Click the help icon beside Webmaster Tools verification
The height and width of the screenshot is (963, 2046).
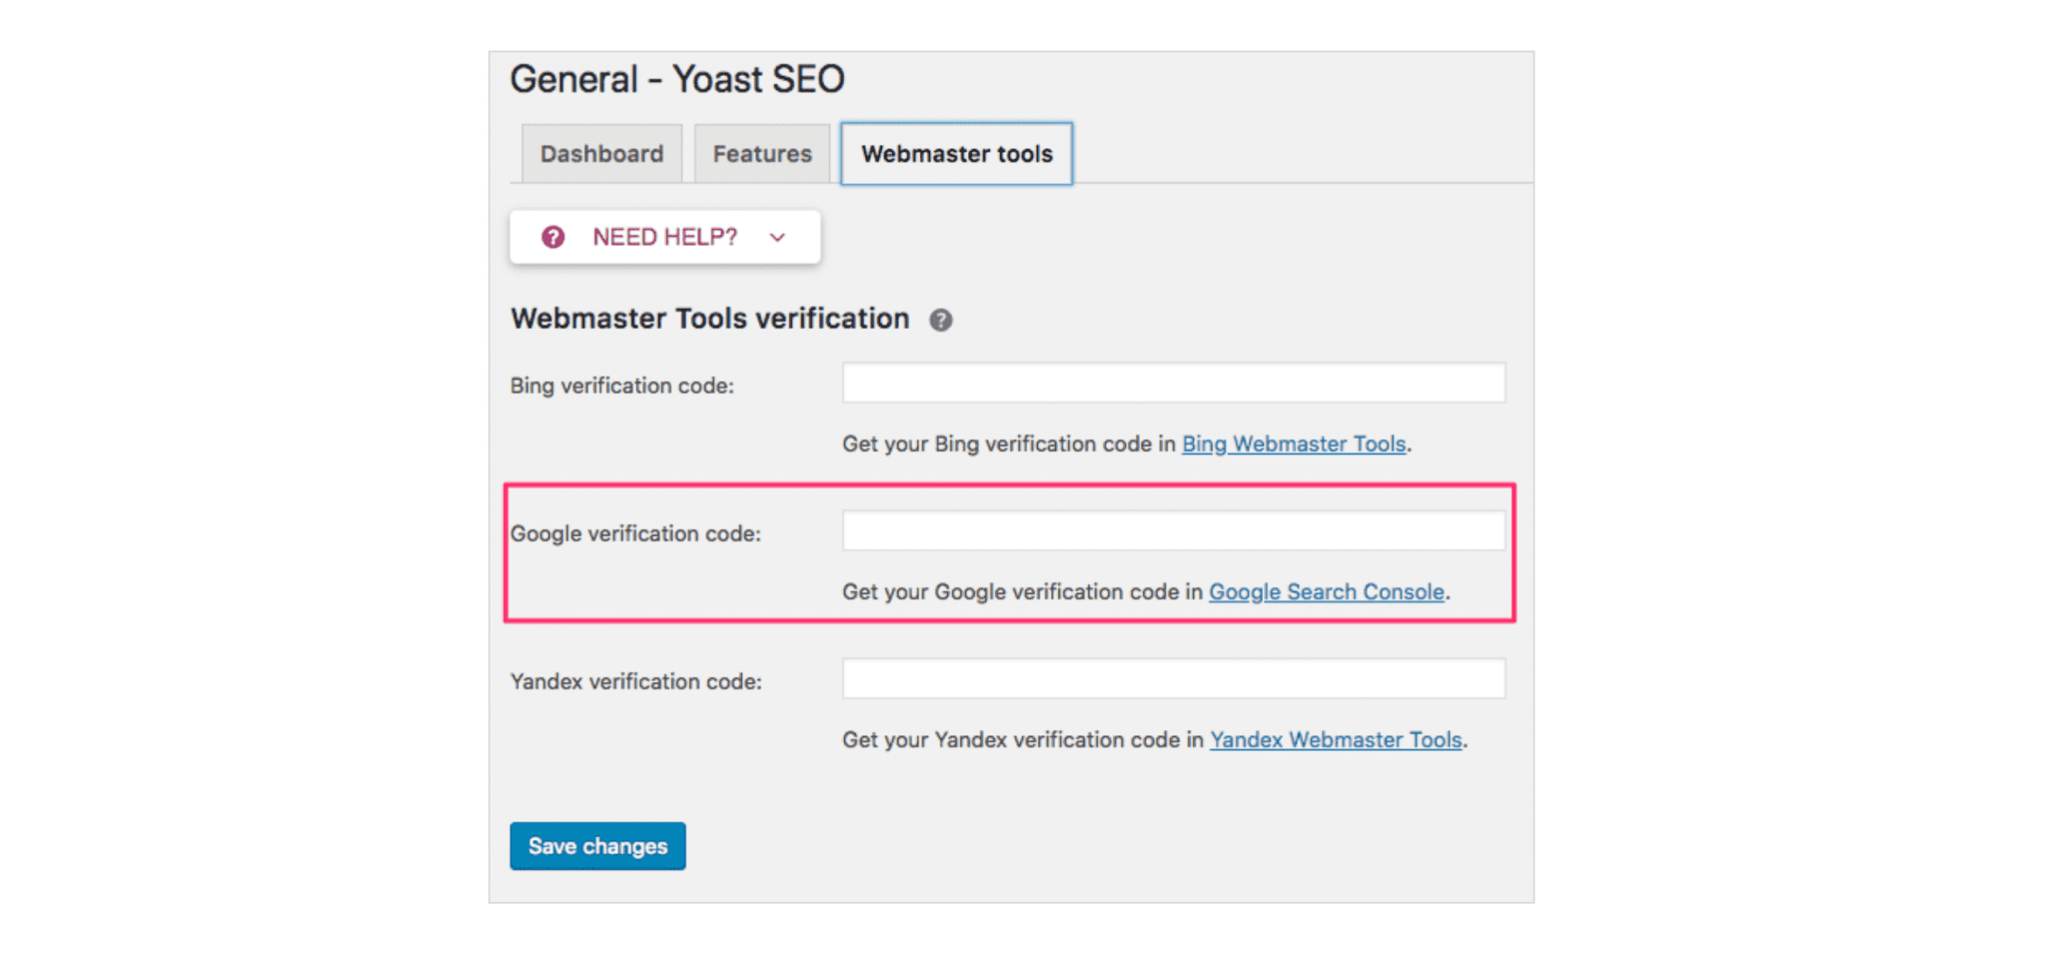pyautogui.click(x=940, y=320)
